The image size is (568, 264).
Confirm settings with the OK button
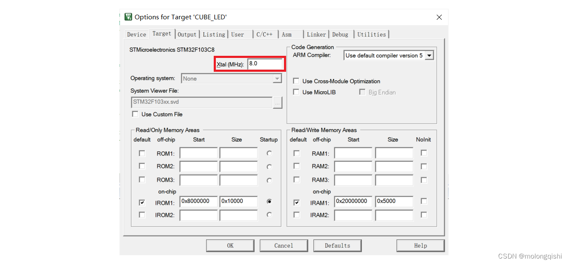coord(230,246)
